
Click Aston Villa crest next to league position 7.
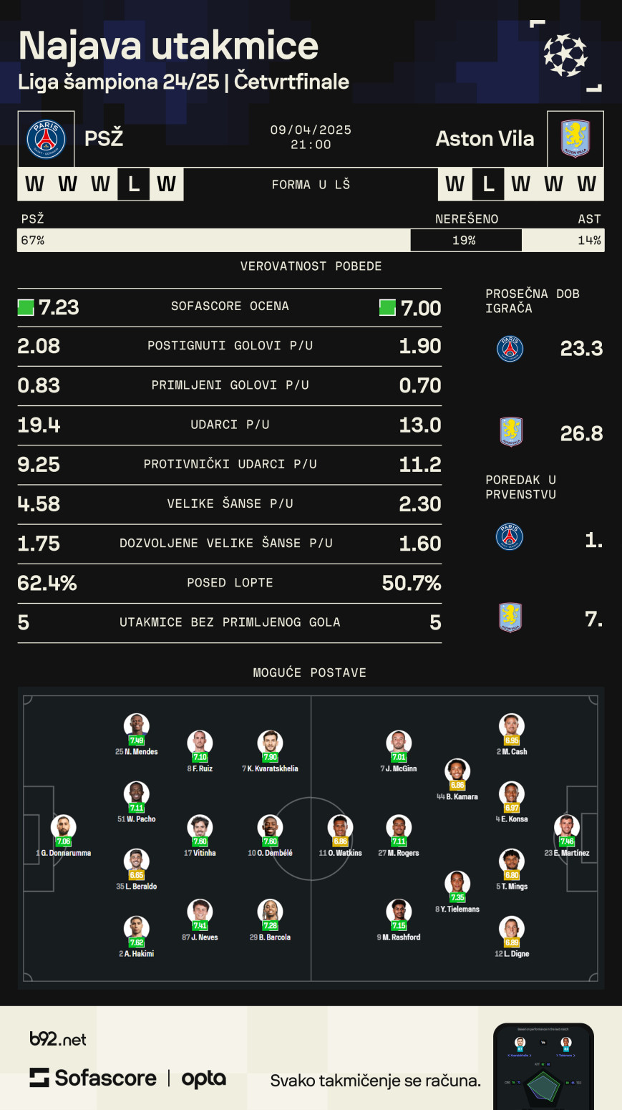pyautogui.click(x=510, y=617)
